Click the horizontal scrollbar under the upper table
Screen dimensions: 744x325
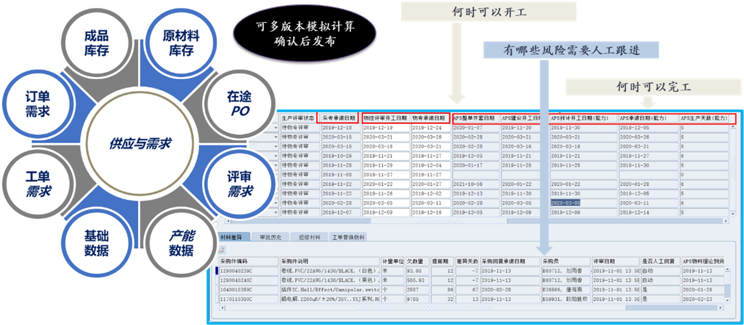(476, 221)
